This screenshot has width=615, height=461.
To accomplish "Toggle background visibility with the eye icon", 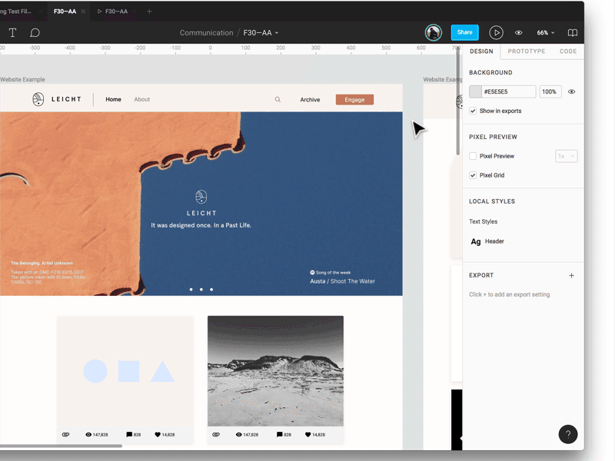I will pos(571,91).
